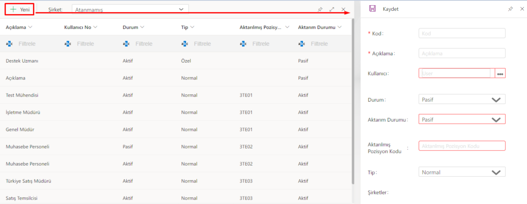Open the Kullanıcı No column header menu

click(x=95, y=28)
